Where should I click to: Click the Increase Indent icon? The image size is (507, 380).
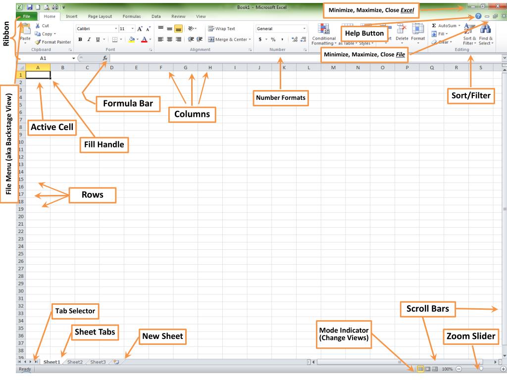pyautogui.click(x=200, y=40)
